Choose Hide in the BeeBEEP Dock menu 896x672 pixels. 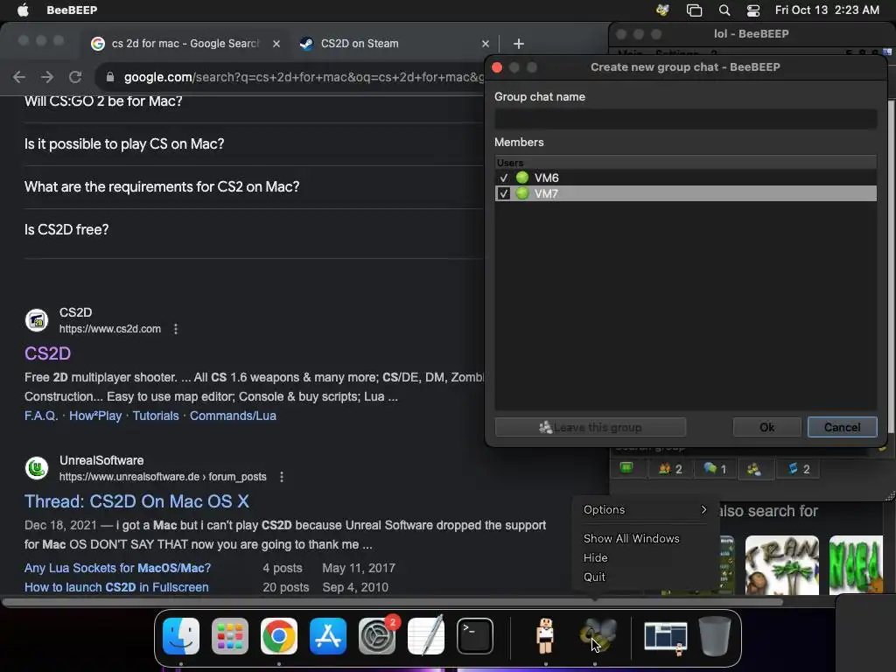(595, 557)
